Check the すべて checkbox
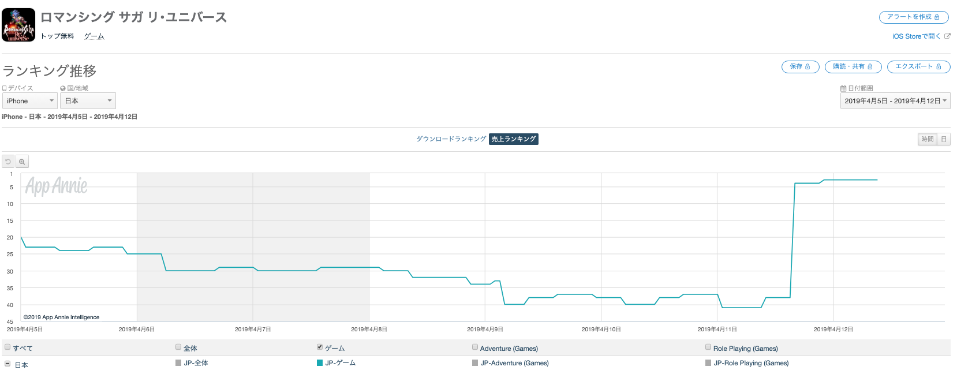The width and height of the screenshot is (957, 389). [8, 347]
